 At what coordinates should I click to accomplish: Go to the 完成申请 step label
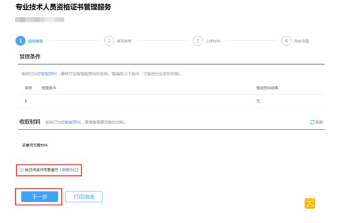pyautogui.click(x=301, y=41)
